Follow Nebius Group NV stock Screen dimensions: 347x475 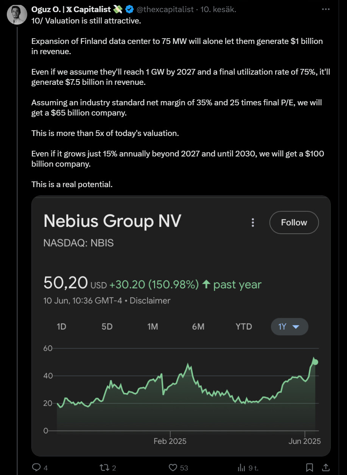pyautogui.click(x=294, y=223)
